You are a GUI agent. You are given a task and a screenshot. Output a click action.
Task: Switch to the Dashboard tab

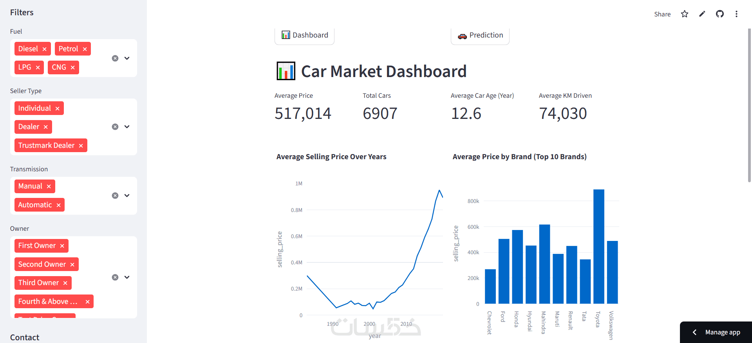(305, 36)
